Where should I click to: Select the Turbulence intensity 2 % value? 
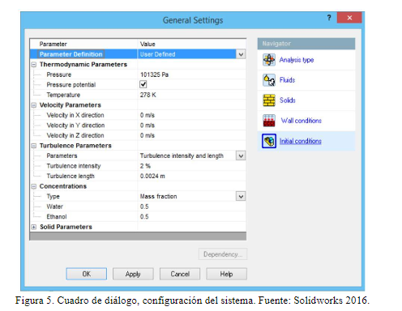(145, 166)
